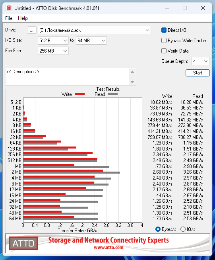Click the Read value '708.27 MB/s'
The width and height of the screenshot is (215, 260).
(190, 137)
